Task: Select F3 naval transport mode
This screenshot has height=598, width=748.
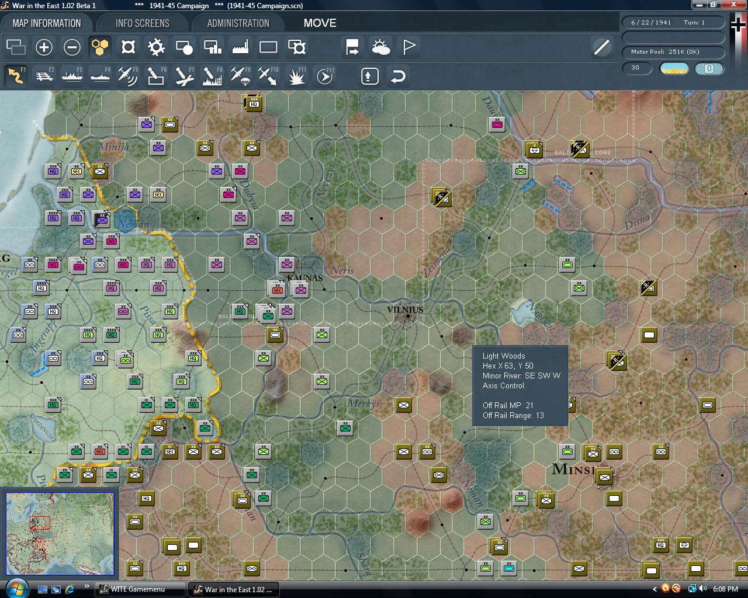Action: pyautogui.click(x=72, y=76)
